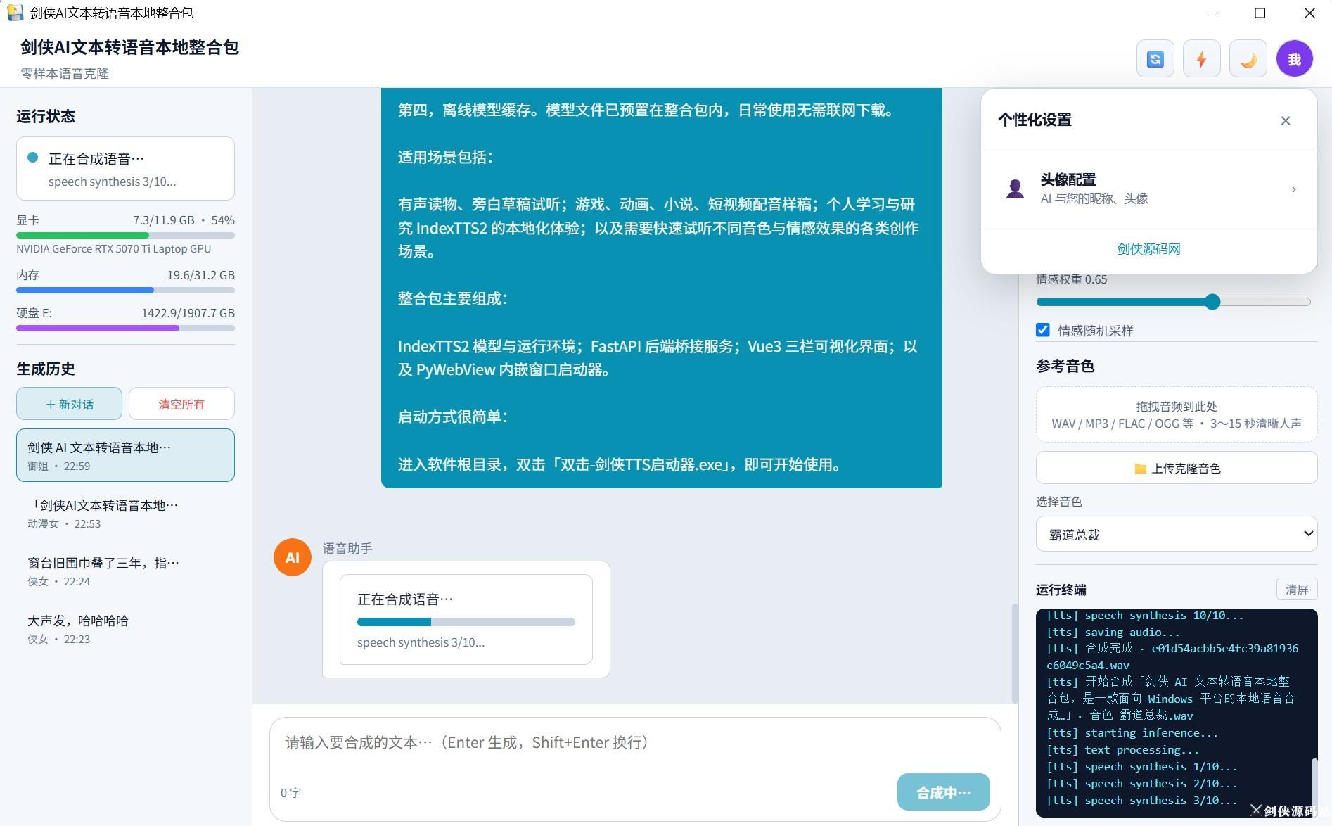Click the 显卡 usage bar
The height and width of the screenshot is (826, 1332).
pyautogui.click(x=125, y=235)
